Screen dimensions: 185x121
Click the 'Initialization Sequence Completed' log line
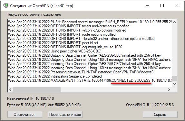(x=55, y=76)
